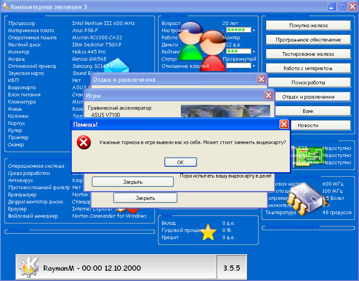Screen dimensions: 359x281
Task: Click Norton Commander for Windows text
Action: [x=109, y=216]
